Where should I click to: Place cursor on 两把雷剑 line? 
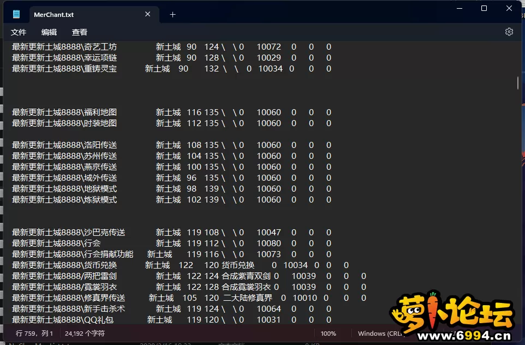(x=189, y=276)
